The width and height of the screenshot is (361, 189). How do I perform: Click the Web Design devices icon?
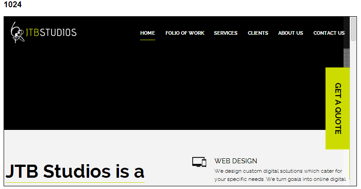(x=199, y=162)
